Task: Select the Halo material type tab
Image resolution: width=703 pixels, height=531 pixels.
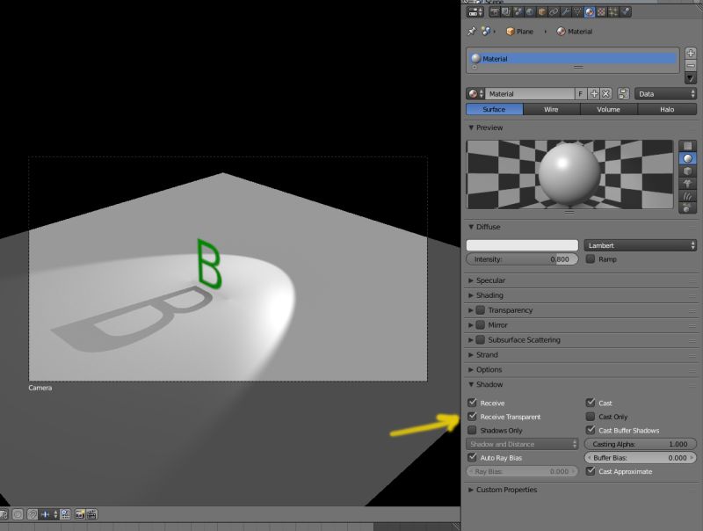Action: 667,109
